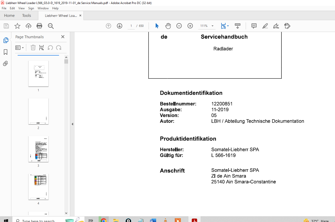Add a sticky note comment
335x222 pixels.
[254, 26]
